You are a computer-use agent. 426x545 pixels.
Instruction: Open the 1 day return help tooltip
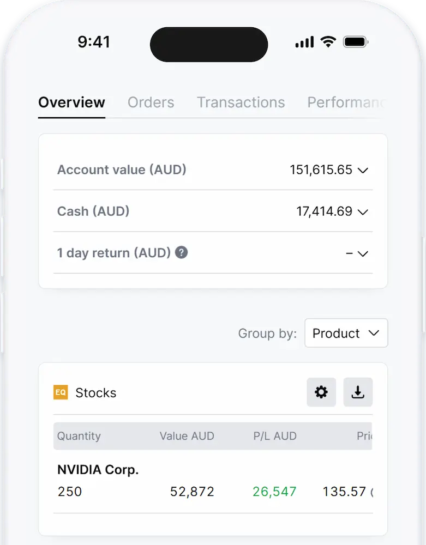[181, 252]
